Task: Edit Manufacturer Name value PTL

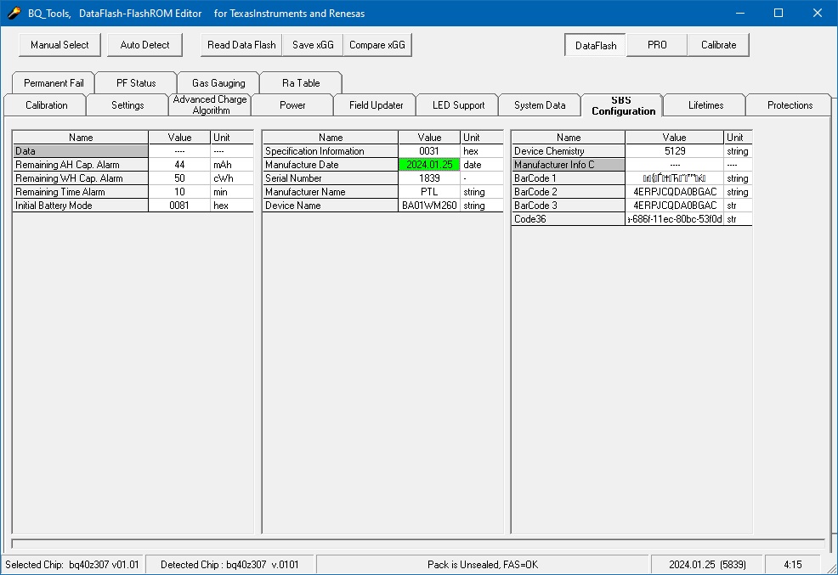Action: pyautogui.click(x=429, y=192)
